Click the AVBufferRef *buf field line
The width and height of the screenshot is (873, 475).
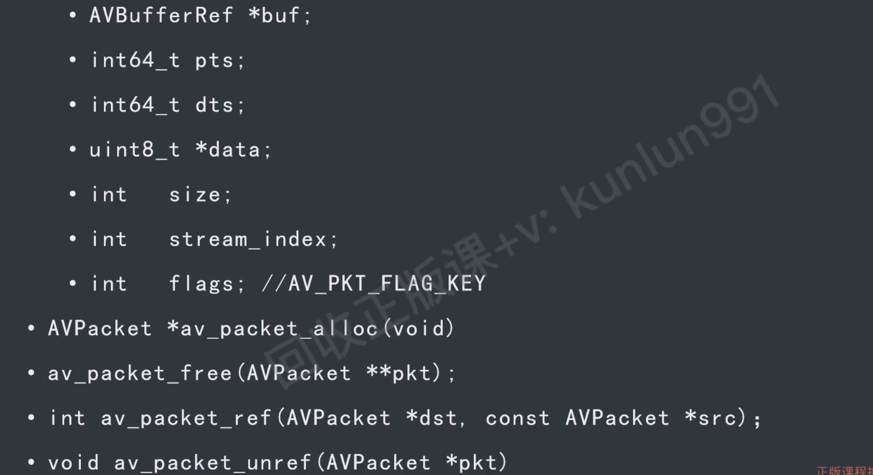(200, 16)
